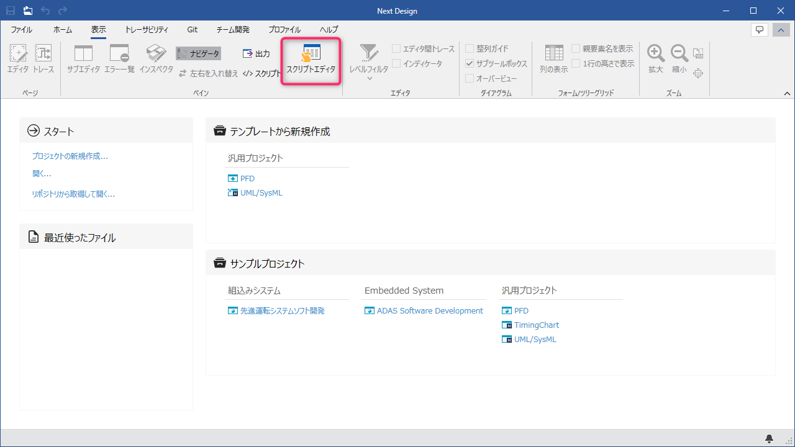Screen dimensions: 795x447
Task: Click the fit-to-view zoom icon
Action: 698,73
